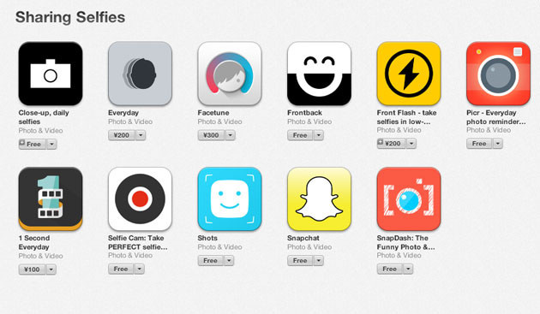The height and width of the screenshot is (314, 540).
Task: Select the Selfie Cam red dot icon
Action: (141, 198)
